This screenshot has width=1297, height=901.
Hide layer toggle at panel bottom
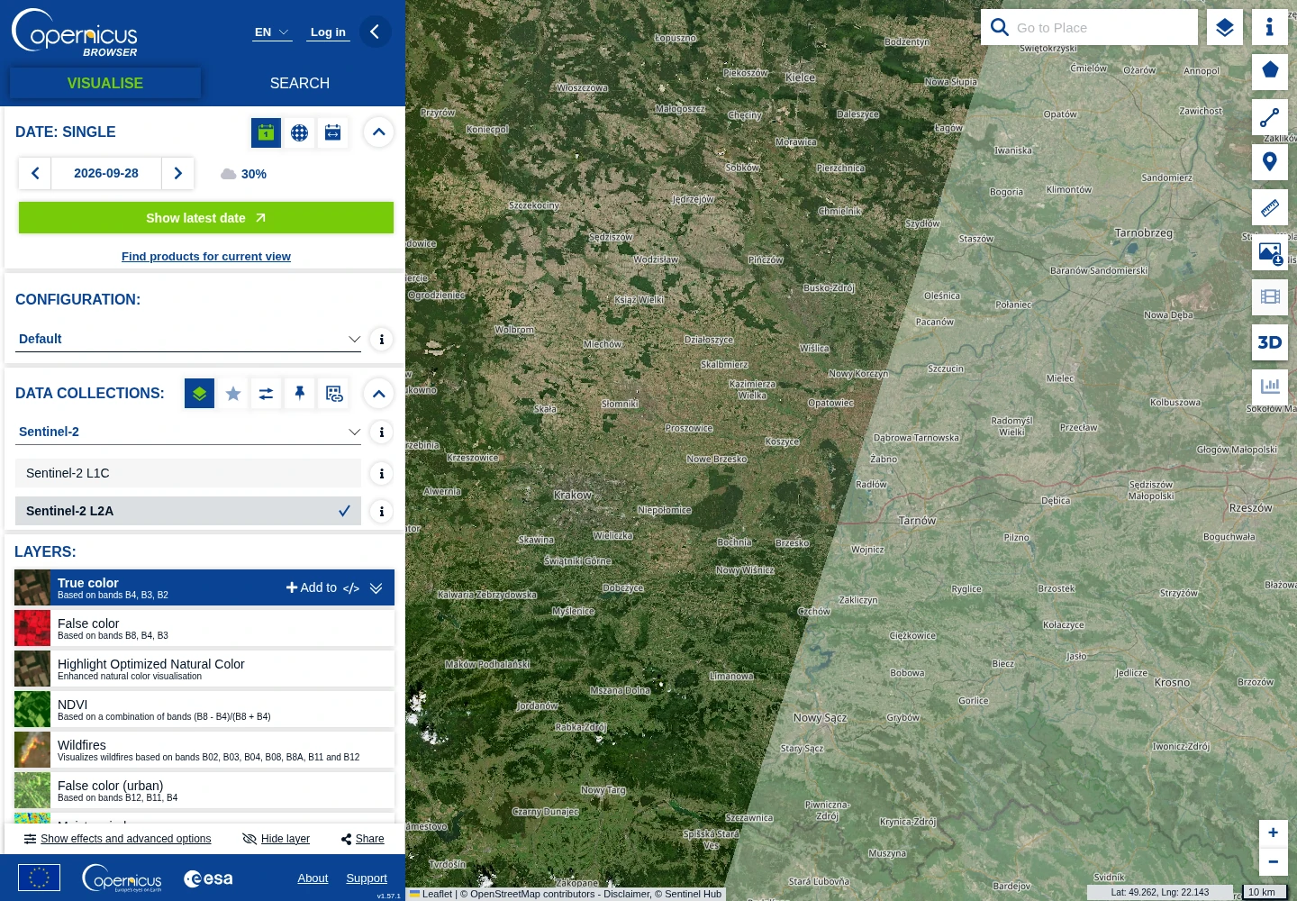click(x=277, y=839)
